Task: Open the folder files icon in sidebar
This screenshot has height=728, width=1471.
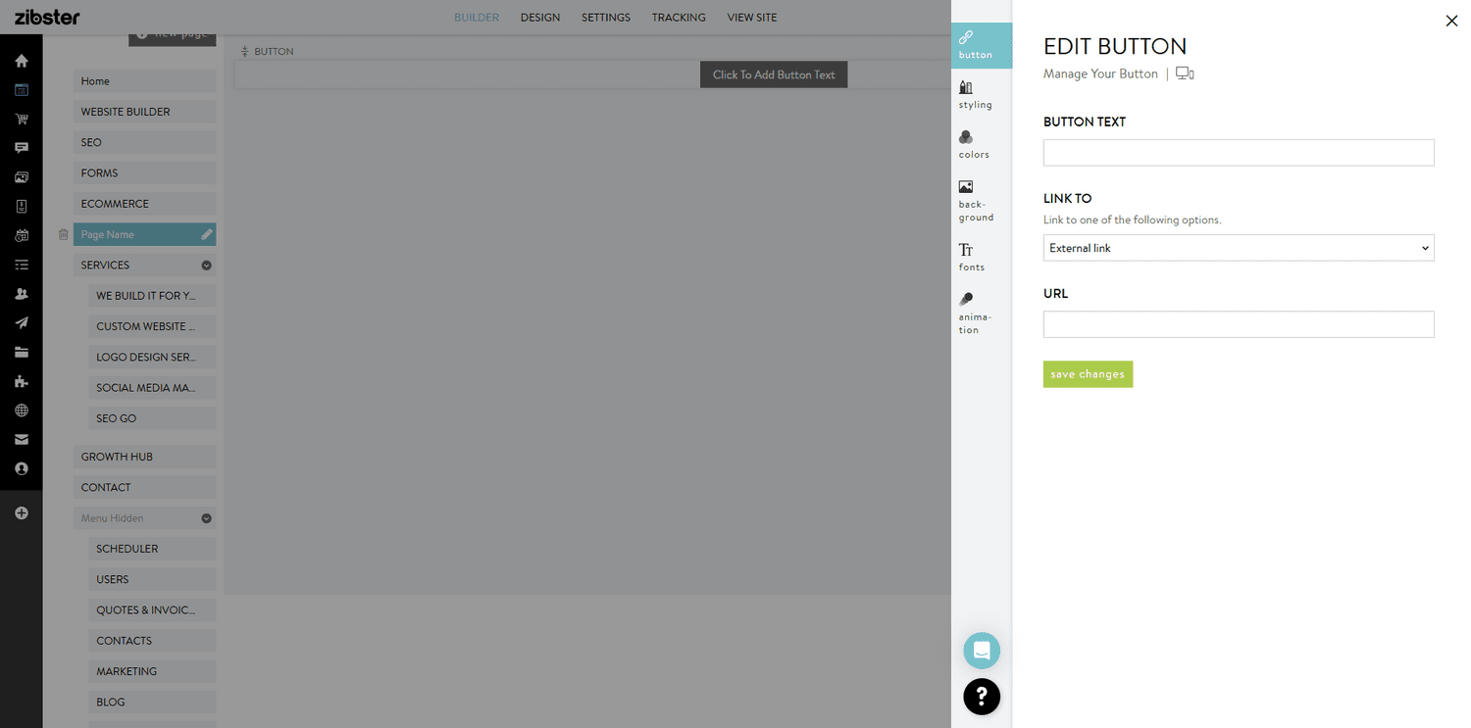Action: (x=21, y=353)
